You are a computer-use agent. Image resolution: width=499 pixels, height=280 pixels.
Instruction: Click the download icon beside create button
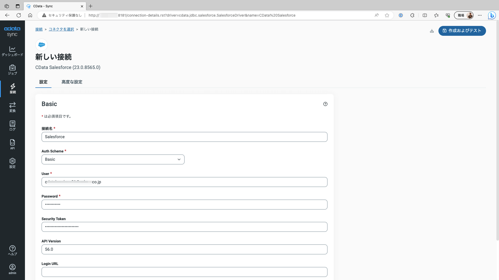tap(432, 31)
